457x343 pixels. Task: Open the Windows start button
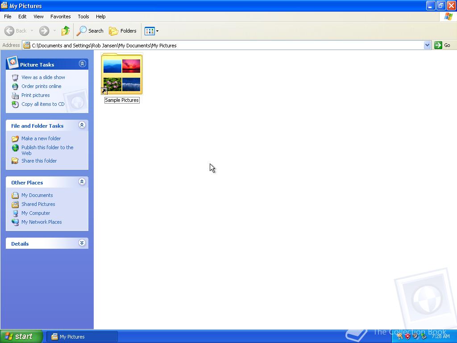(x=21, y=336)
